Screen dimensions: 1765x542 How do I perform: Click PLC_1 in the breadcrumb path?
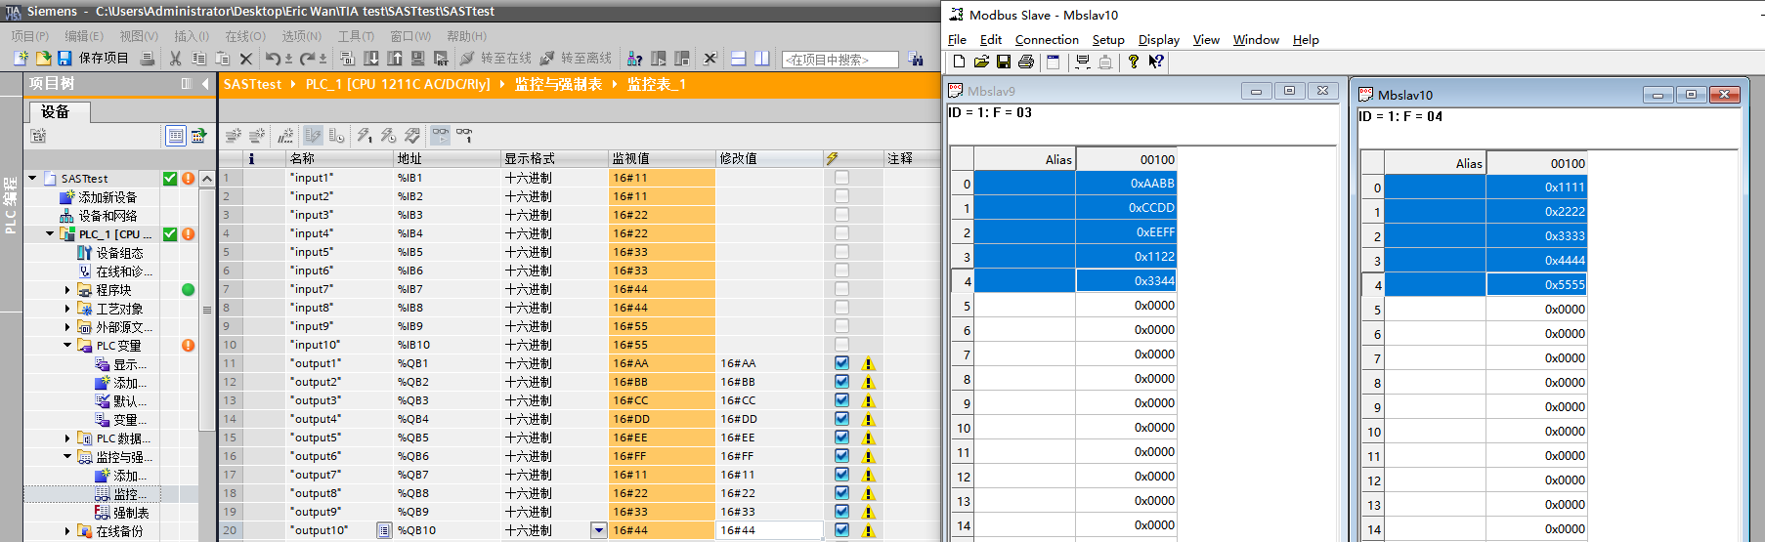tap(398, 85)
